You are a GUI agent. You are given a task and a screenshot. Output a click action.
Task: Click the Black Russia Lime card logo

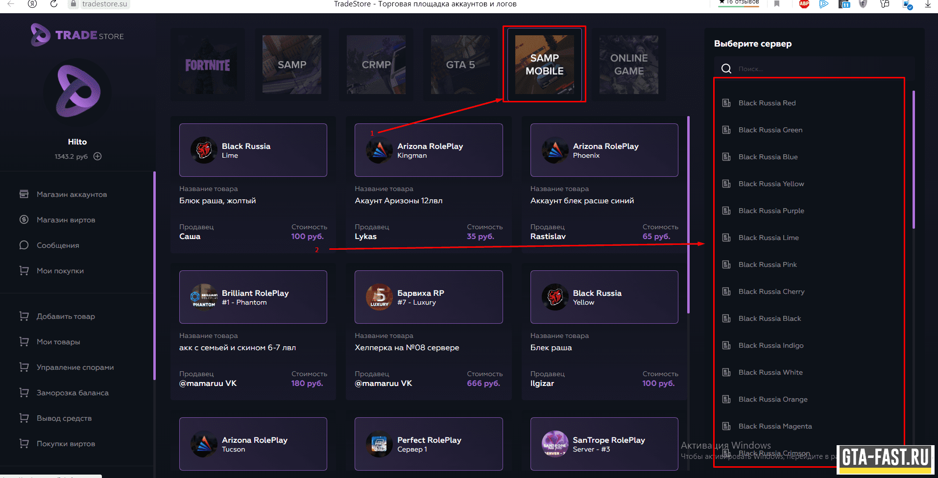click(204, 150)
